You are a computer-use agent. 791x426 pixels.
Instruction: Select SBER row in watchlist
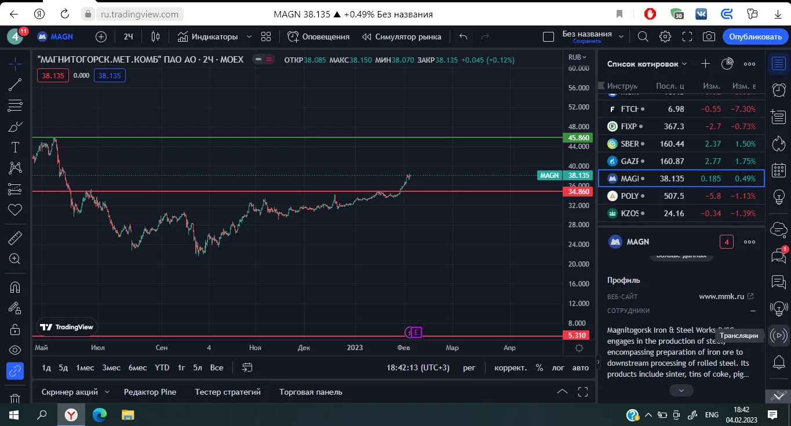pos(681,144)
